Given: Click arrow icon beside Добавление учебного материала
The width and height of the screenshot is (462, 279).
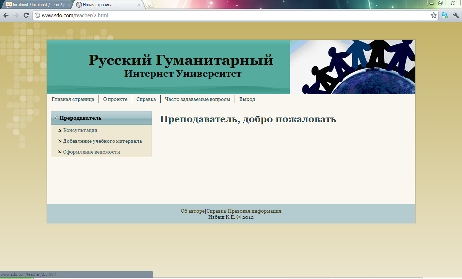Looking at the screenshot, I should [x=60, y=141].
